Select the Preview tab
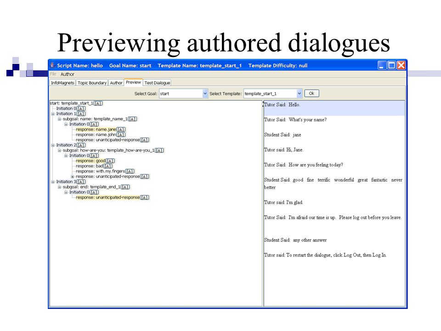441x331 pixels. [133, 82]
